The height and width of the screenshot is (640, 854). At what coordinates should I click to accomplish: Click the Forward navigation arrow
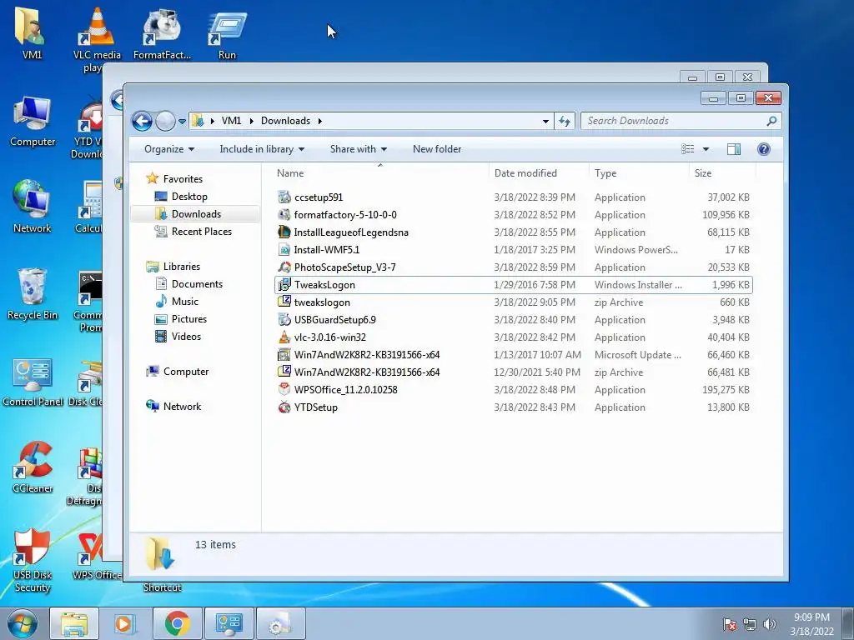point(165,121)
